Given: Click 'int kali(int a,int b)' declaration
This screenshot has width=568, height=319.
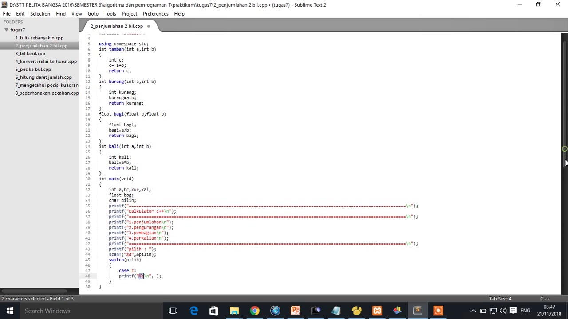Looking at the screenshot, I should pos(125,147).
